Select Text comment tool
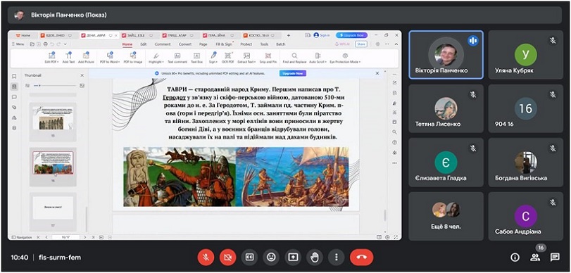 [x=177, y=58]
